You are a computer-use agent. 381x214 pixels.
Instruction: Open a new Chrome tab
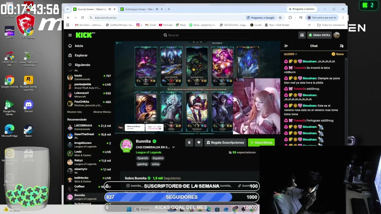[169, 9]
